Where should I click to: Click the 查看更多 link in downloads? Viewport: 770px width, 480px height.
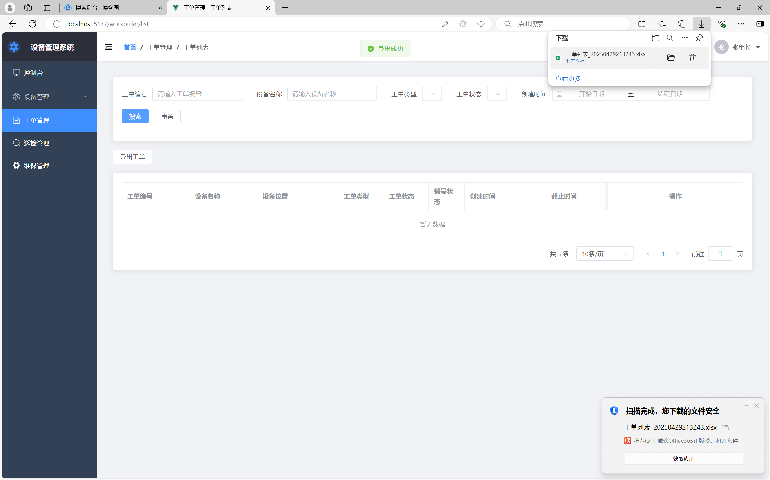point(568,78)
